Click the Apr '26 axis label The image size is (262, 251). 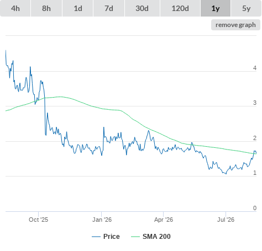(x=164, y=220)
